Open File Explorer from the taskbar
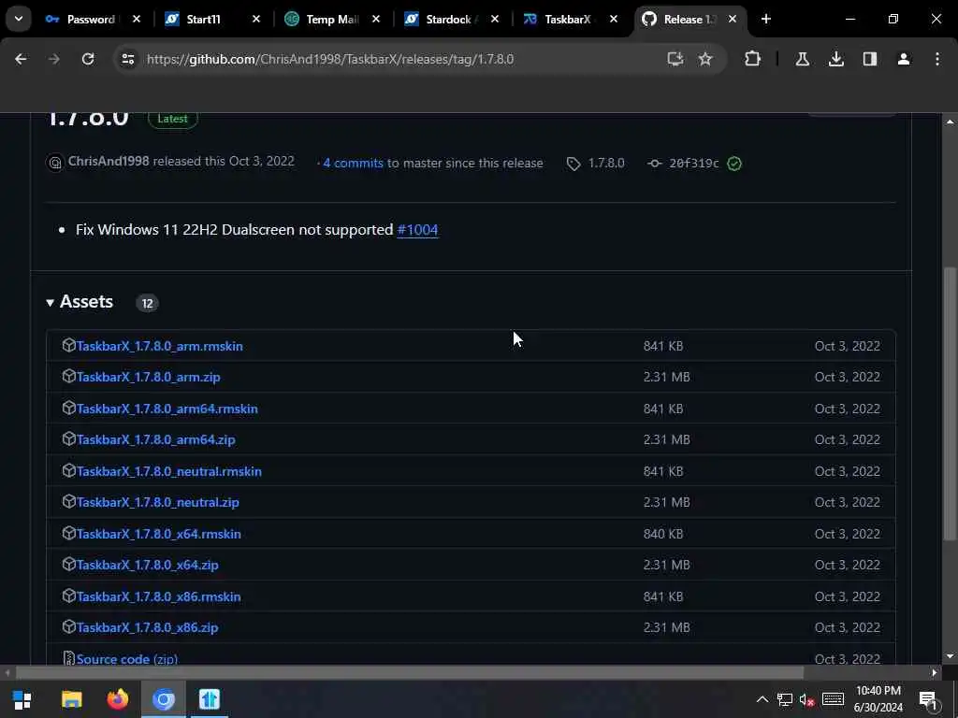Screen dimensions: 958x718 click(x=71, y=699)
